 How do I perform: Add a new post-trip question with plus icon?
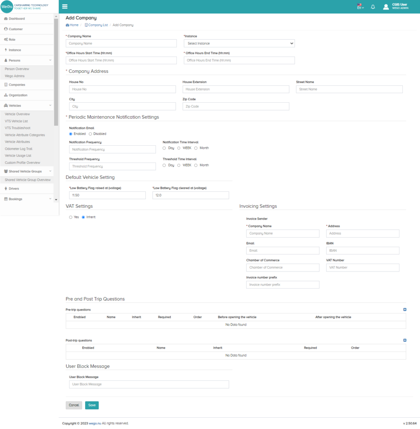(x=404, y=341)
